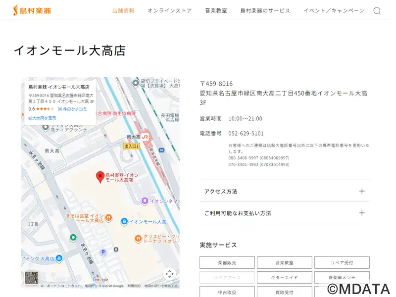This screenshot has width=396, height=297.
Task: Switch to the satellite imagery thumbnail
Action: [x=31, y=278]
